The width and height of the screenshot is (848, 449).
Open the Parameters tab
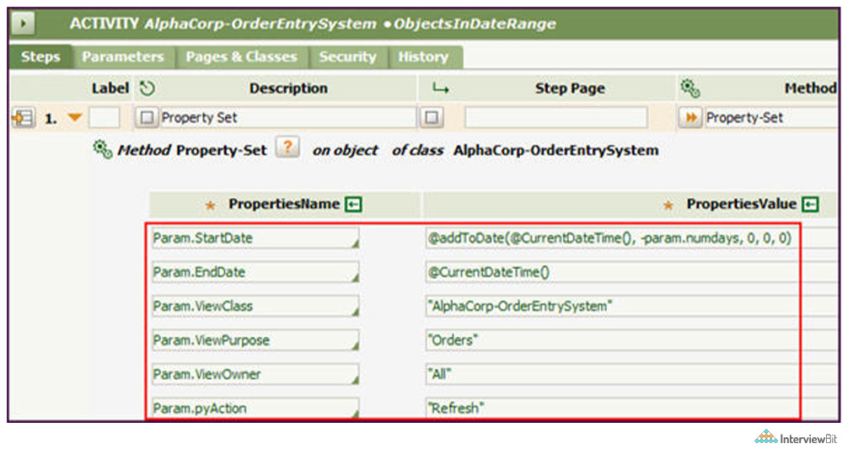point(123,56)
